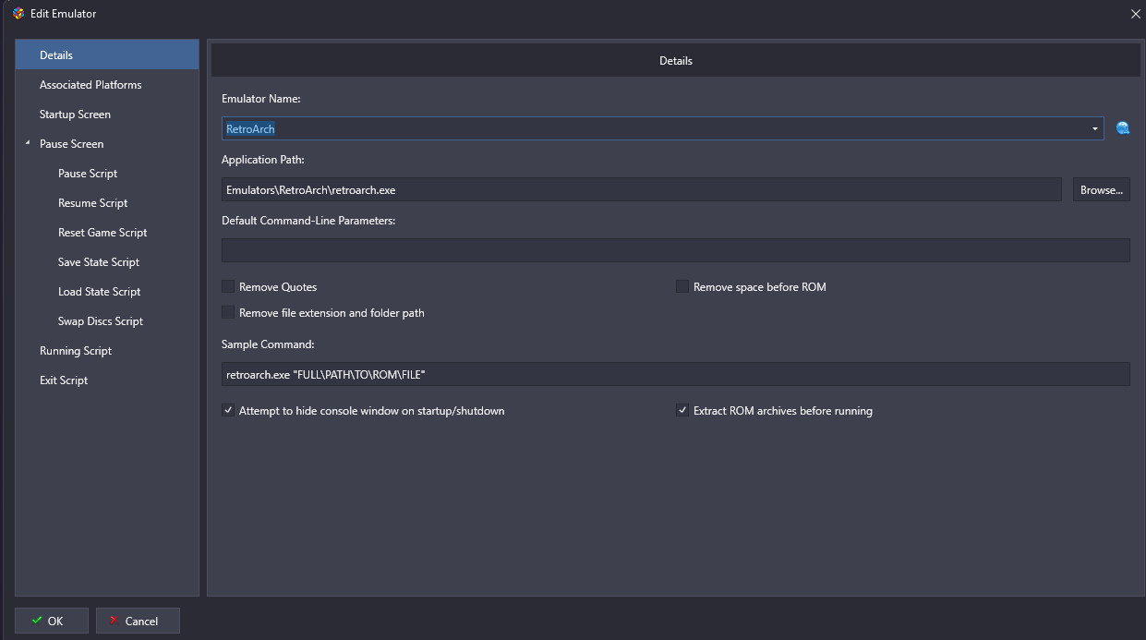This screenshot has height=640, width=1146.
Task: Check Remove file extension and folder path
Action: (x=228, y=313)
